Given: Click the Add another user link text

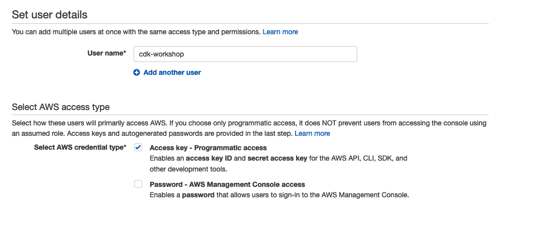Looking at the screenshot, I should pyautogui.click(x=172, y=72).
